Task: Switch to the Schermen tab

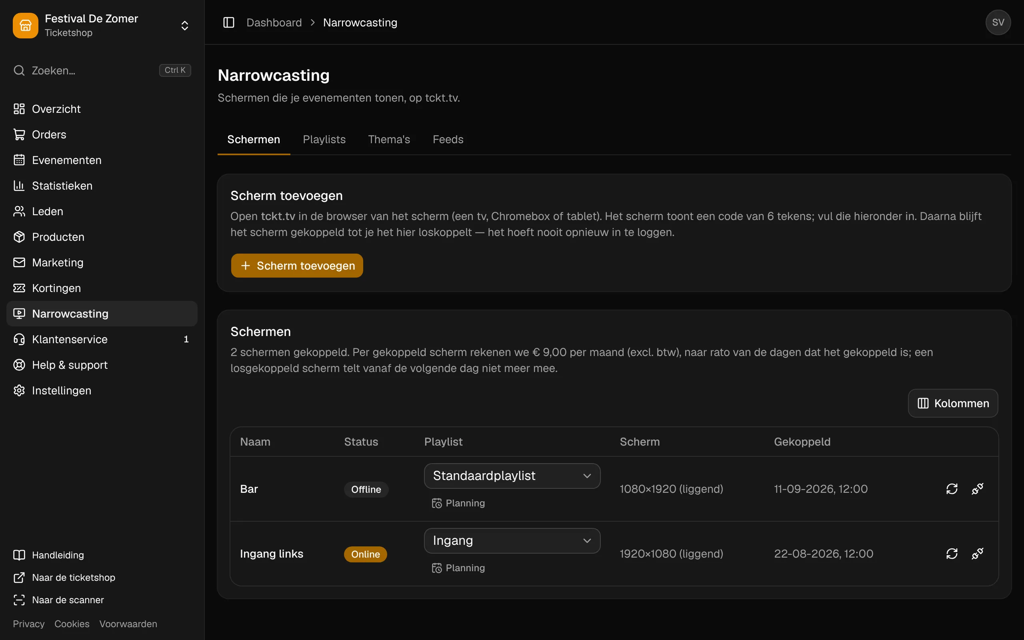Action: (x=254, y=140)
